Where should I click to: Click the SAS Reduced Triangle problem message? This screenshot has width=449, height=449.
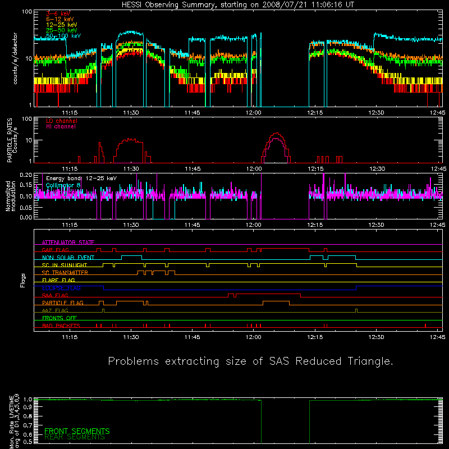coord(250,361)
